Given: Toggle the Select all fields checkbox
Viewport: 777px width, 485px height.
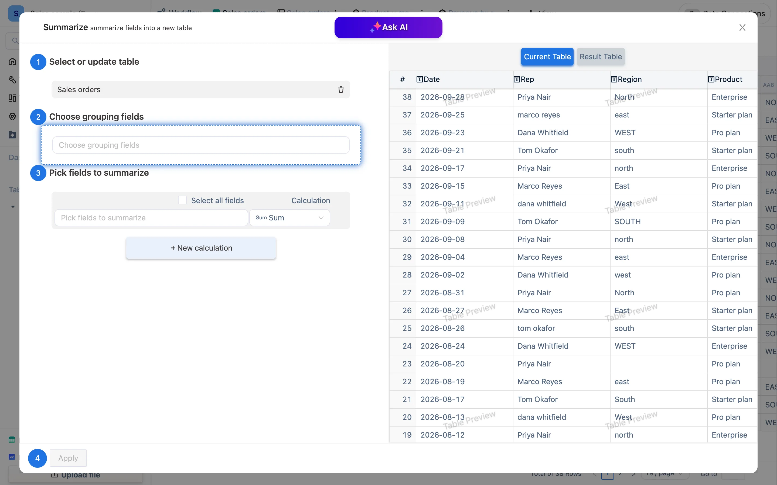Looking at the screenshot, I should click(182, 200).
